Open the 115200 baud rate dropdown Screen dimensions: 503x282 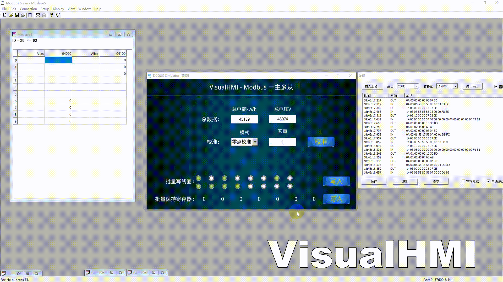[455, 86]
